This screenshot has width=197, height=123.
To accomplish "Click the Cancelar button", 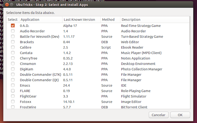I will (x=159, y=115).
